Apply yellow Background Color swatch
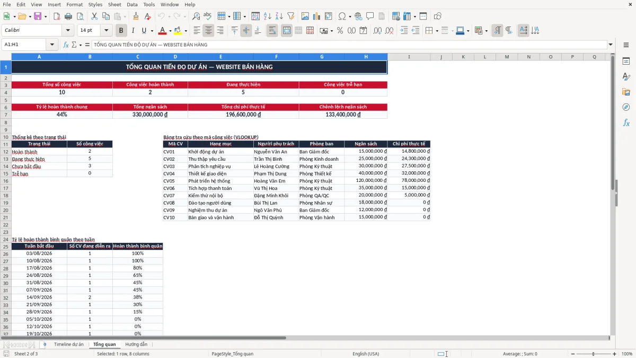The width and height of the screenshot is (636, 358). [178, 31]
